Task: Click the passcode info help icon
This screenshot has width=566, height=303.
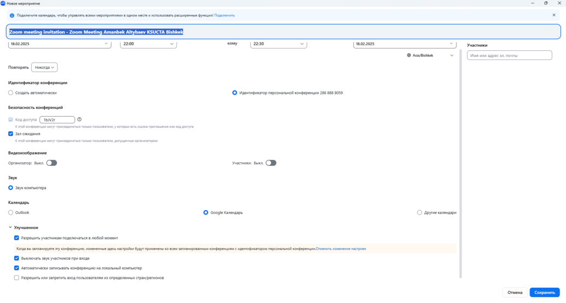Action: tap(79, 120)
